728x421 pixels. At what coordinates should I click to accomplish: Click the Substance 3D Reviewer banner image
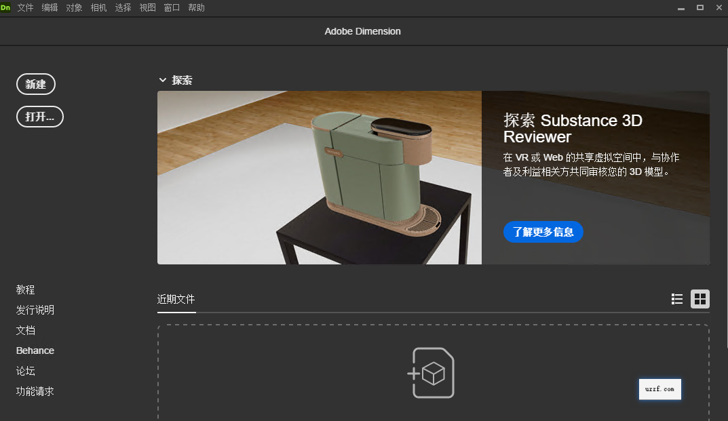[319, 177]
